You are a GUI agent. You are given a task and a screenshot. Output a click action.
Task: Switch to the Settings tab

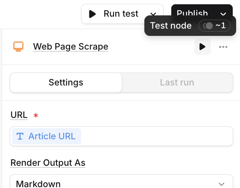(x=66, y=82)
